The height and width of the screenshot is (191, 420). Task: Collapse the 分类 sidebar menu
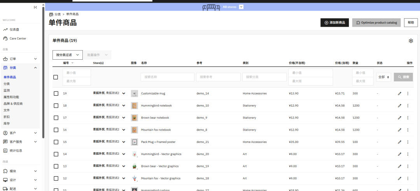pos(35,68)
